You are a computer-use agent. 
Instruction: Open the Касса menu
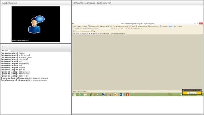tap(103, 26)
